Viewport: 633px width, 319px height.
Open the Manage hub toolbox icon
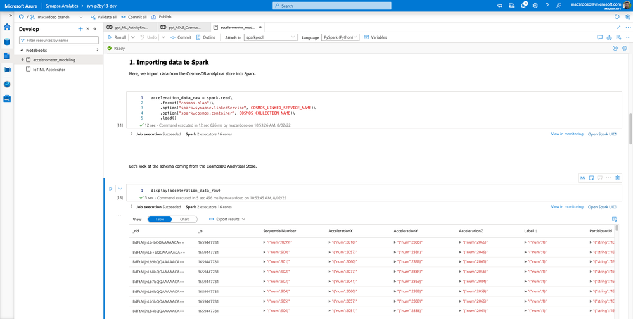coord(7,98)
